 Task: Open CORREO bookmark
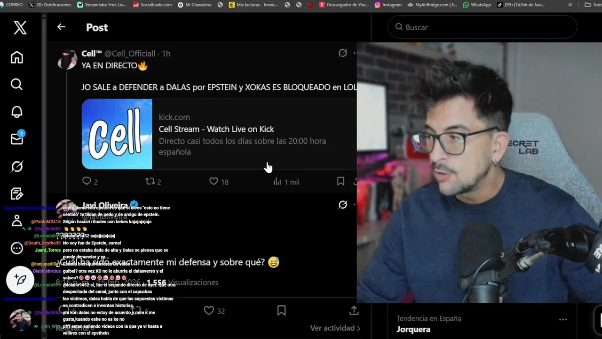[x=11, y=5]
